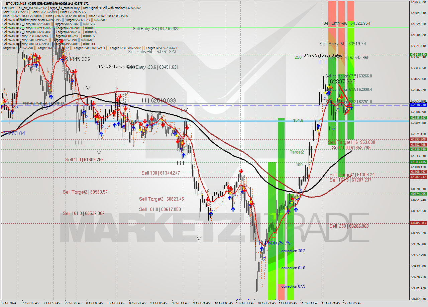428x307 pixels.
Task: Select the 'Sell Target1 | 61953.808' label
Action: pyautogui.click(x=351, y=142)
